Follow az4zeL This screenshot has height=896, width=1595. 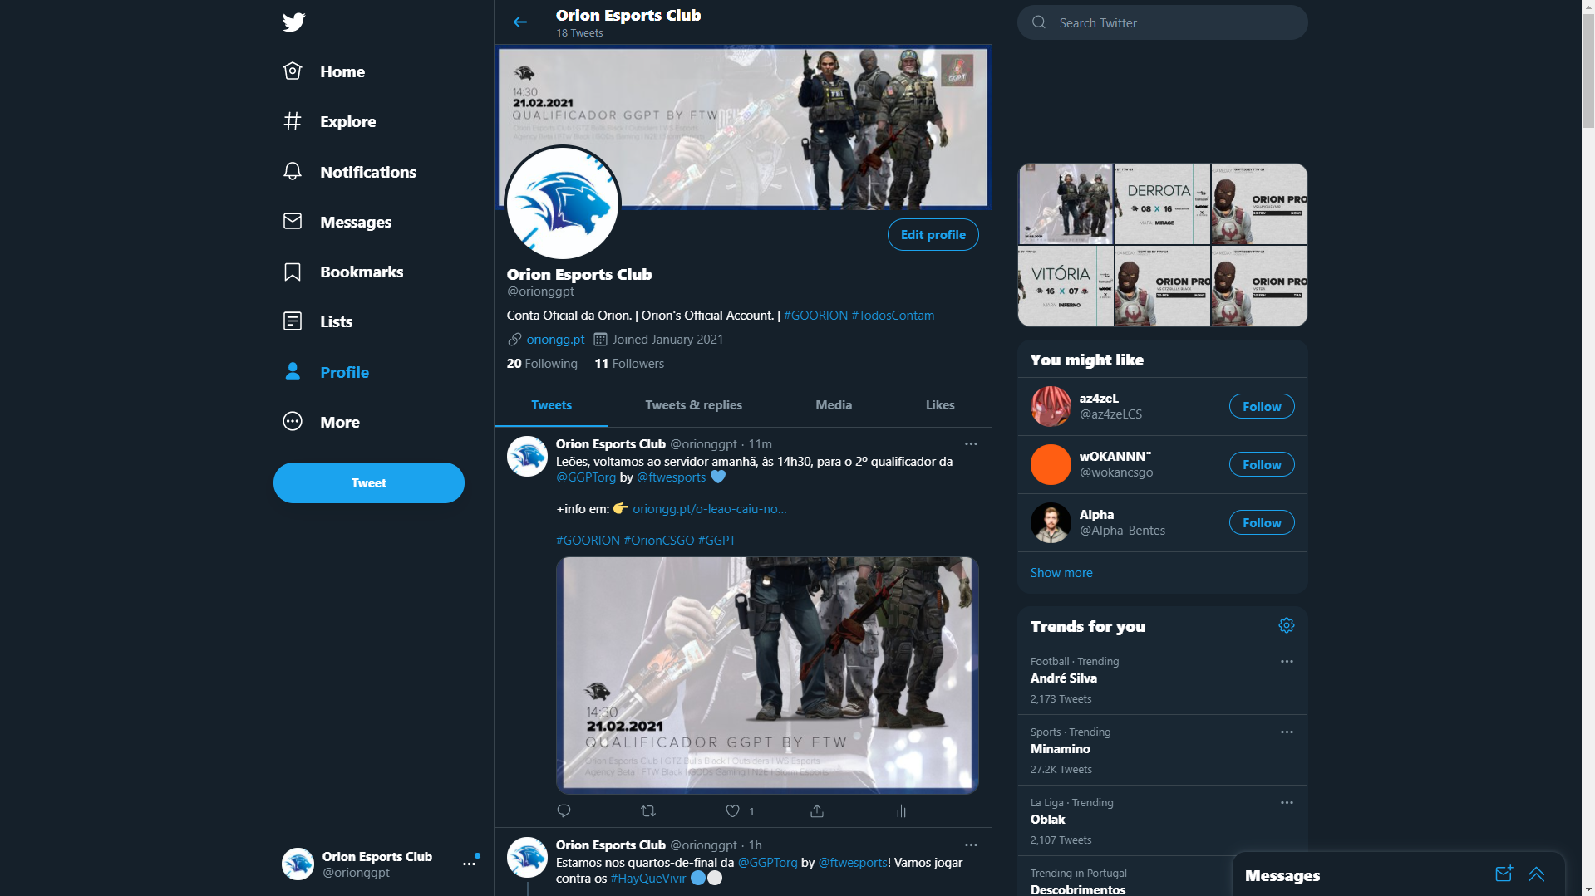(1262, 407)
